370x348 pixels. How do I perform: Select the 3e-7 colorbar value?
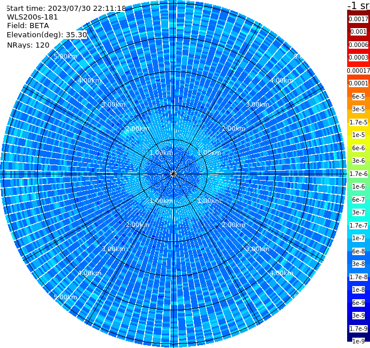click(x=359, y=212)
